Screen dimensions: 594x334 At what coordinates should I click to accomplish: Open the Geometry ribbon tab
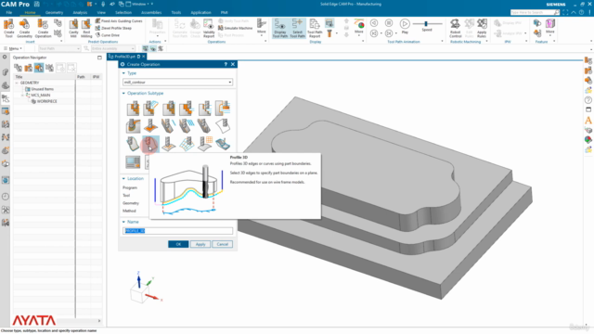[54, 12]
